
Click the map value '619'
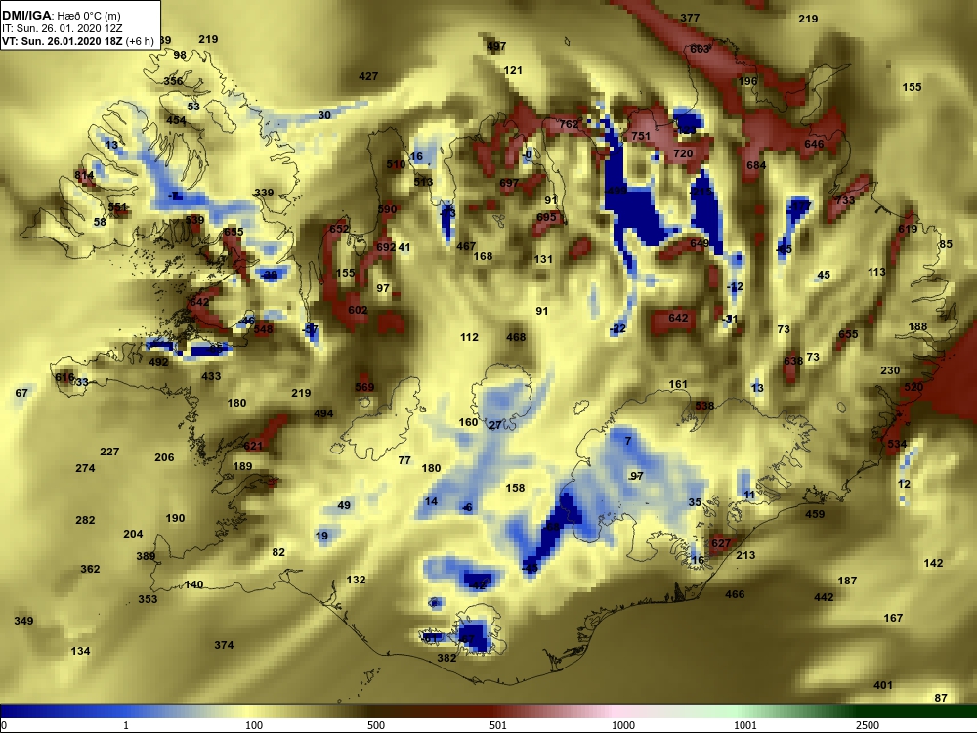[x=908, y=229]
